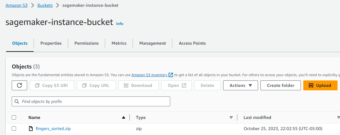Follow the Amazon S3 breadcrumb link
The image size is (340, 135).
[x=17, y=6]
